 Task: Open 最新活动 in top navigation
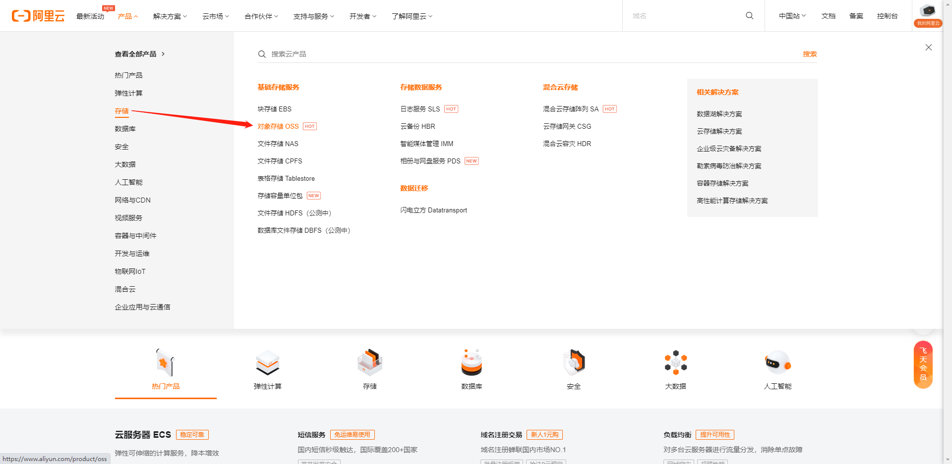point(90,16)
